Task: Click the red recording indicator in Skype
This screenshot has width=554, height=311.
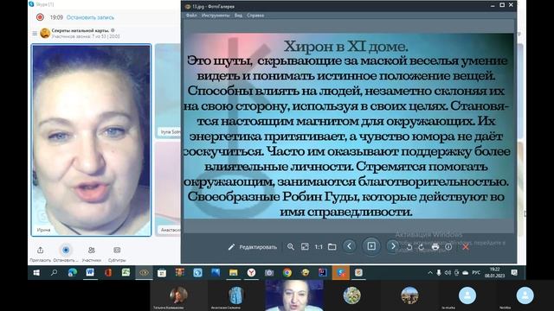Action: [40, 17]
